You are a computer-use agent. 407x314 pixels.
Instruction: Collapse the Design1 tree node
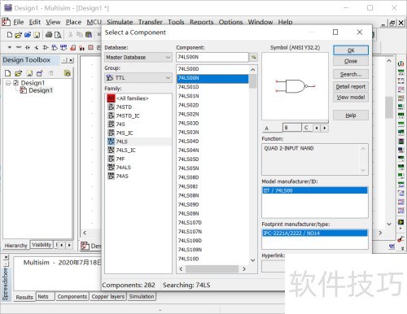[x=8, y=83]
